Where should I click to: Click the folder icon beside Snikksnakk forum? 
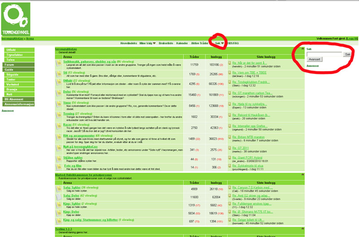tap(58, 64)
